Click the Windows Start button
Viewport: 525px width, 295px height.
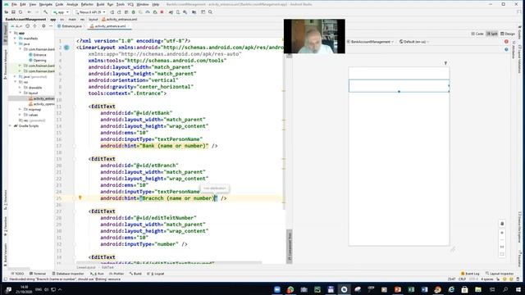(518, 289)
